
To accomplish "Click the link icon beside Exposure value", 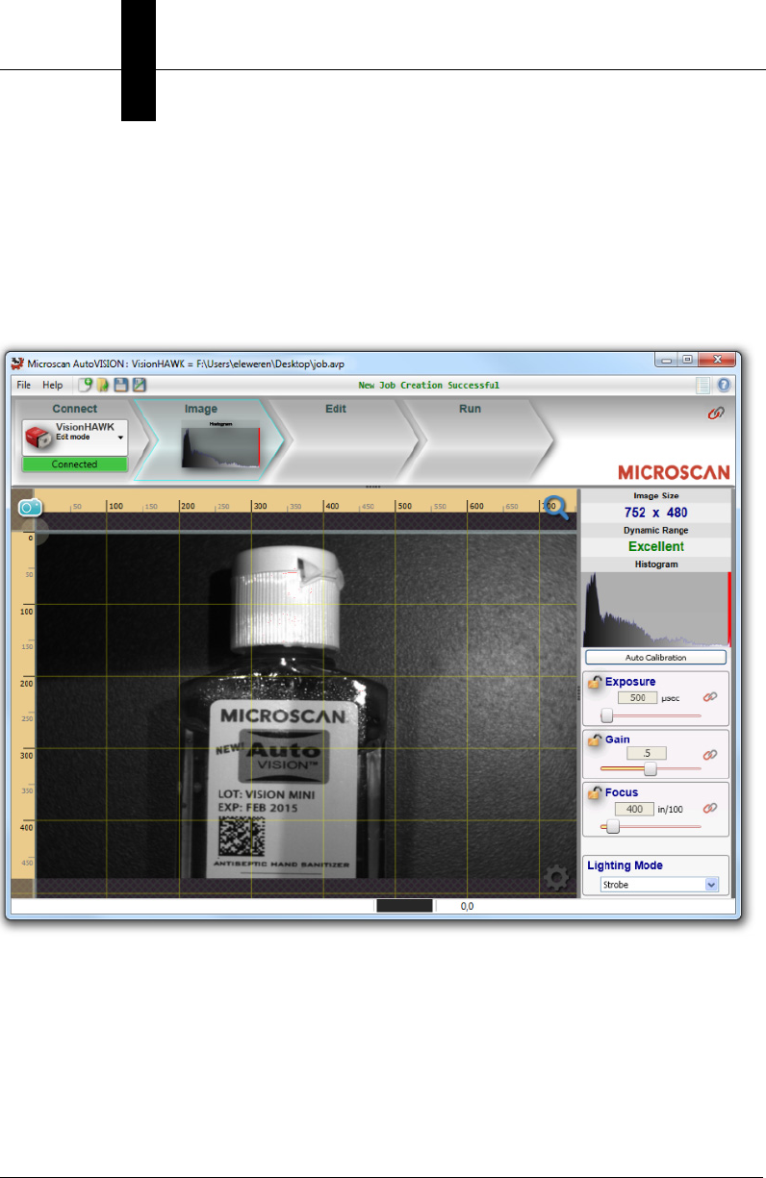I will [710, 697].
